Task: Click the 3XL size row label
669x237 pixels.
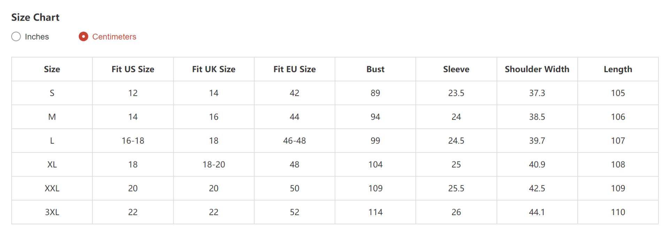Action: click(52, 212)
